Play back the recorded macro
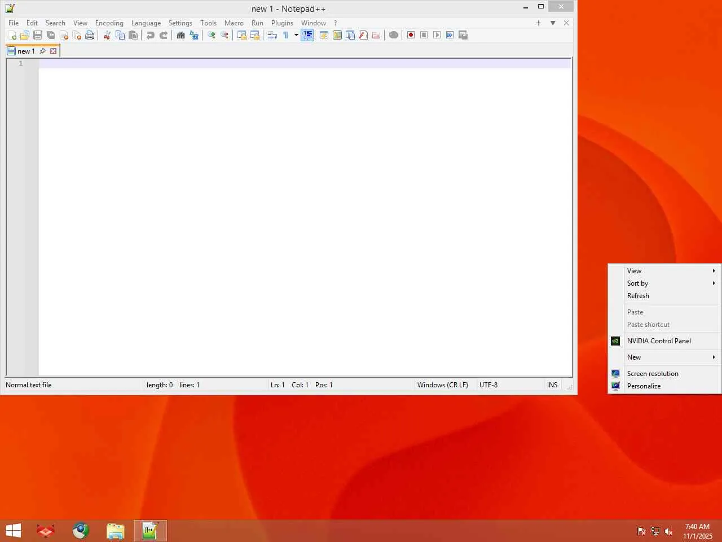Screen dimensions: 722x542 click(437, 35)
